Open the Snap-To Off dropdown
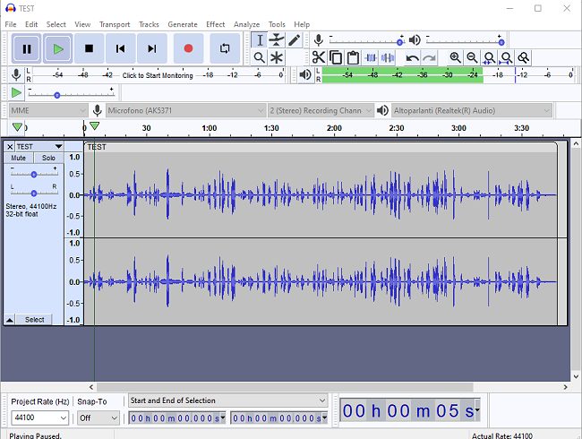 pos(98,417)
